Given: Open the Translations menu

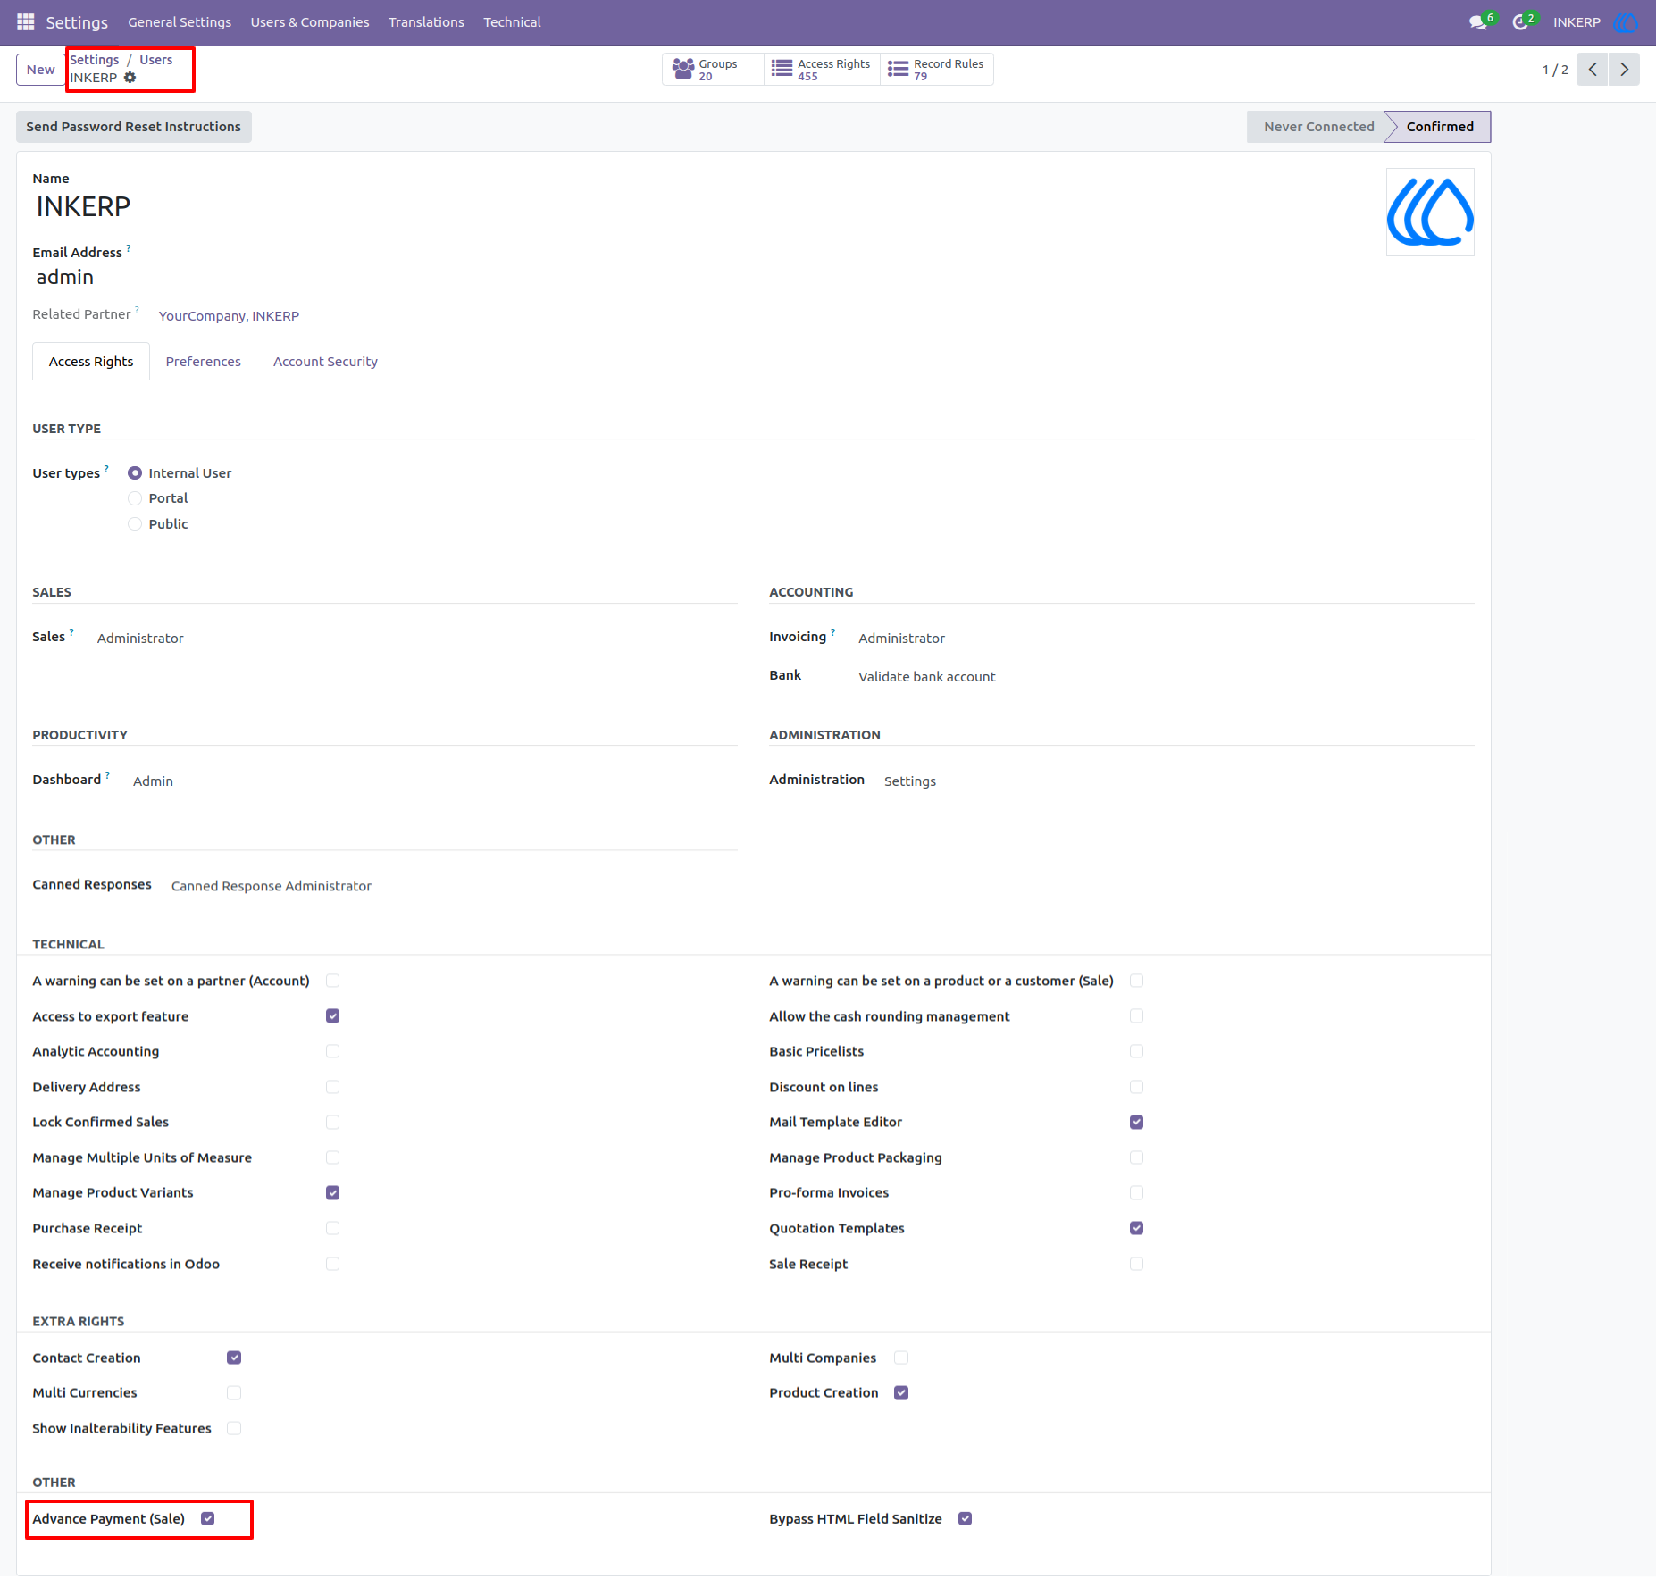Looking at the screenshot, I should 426,21.
